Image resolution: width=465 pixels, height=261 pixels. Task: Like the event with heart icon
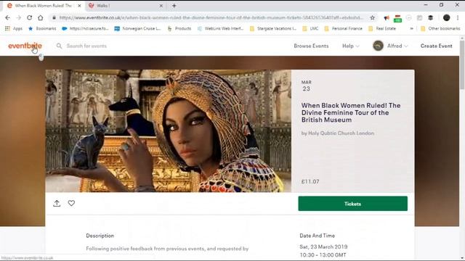[x=71, y=203]
